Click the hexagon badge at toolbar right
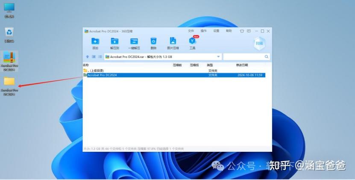Image resolution: width=355 pixels, height=180 pixels. coord(259,43)
